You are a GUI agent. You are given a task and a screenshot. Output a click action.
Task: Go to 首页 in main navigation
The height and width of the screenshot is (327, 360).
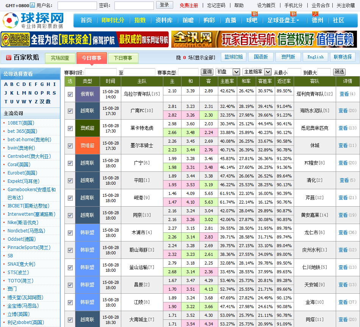click(86, 20)
